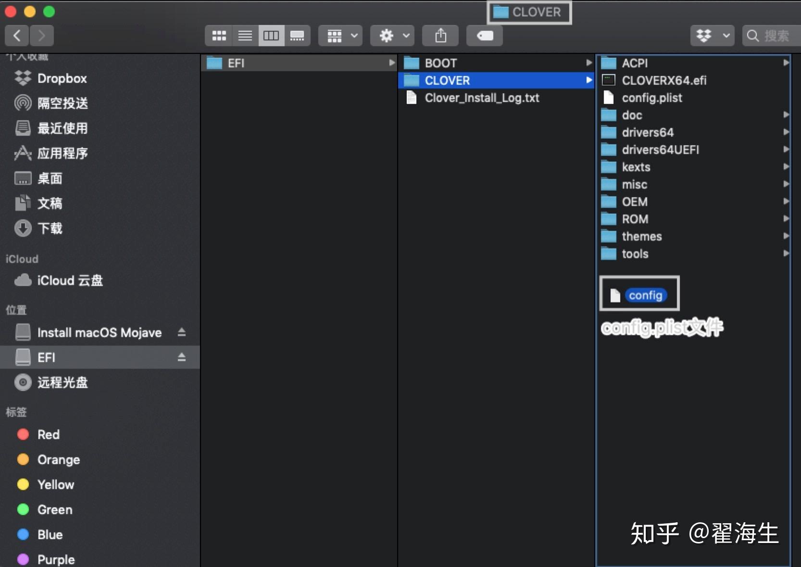Filter by the Yellow tag
Viewport: 801px width, 567px height.
100,485
